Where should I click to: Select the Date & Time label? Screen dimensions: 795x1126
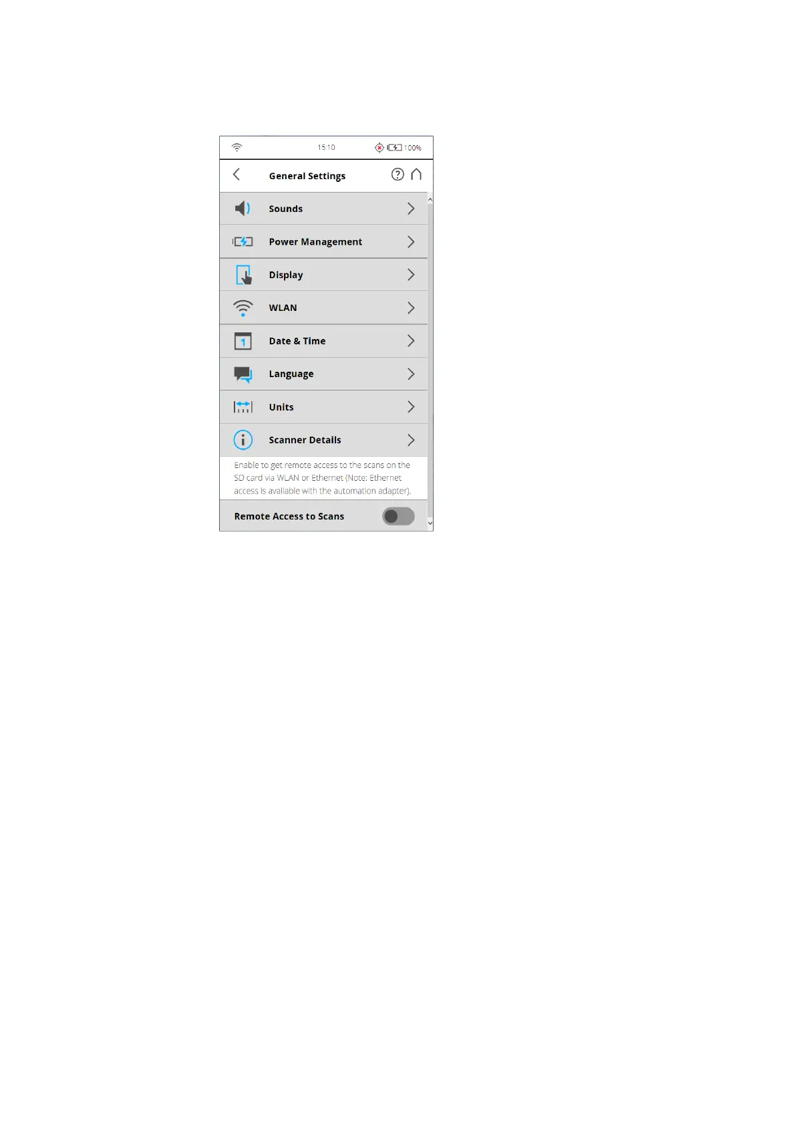pyautogui.click(x=297, y=341)
